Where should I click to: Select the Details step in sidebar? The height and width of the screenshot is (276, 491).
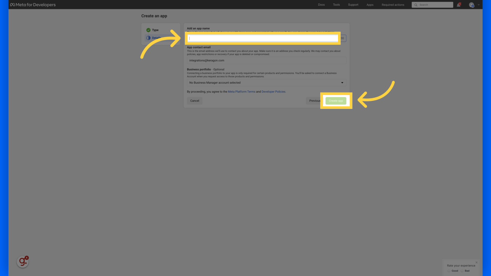(161, 38)
